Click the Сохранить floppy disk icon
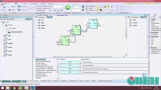161x90 pixels. tap(19, 6)
